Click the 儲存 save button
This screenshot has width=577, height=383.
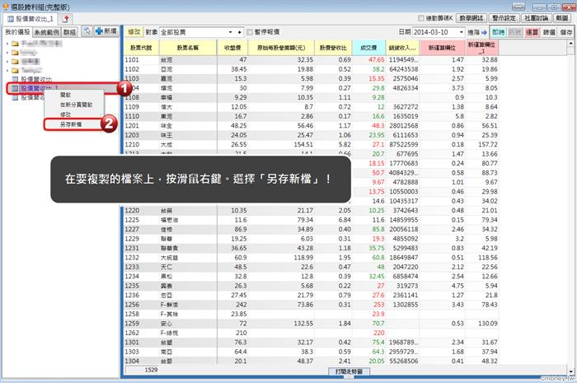pos(566,32)
